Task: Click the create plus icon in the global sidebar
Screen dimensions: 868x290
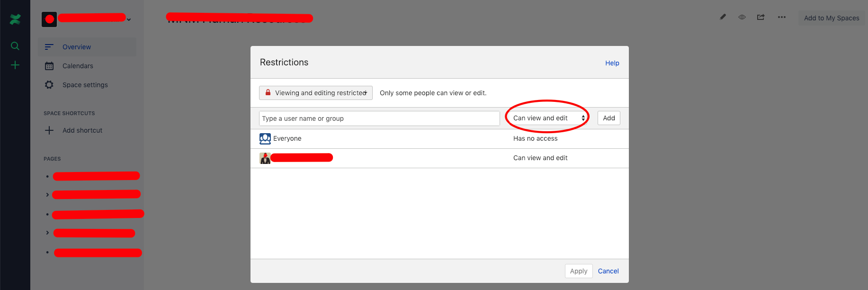Action: 15,65
